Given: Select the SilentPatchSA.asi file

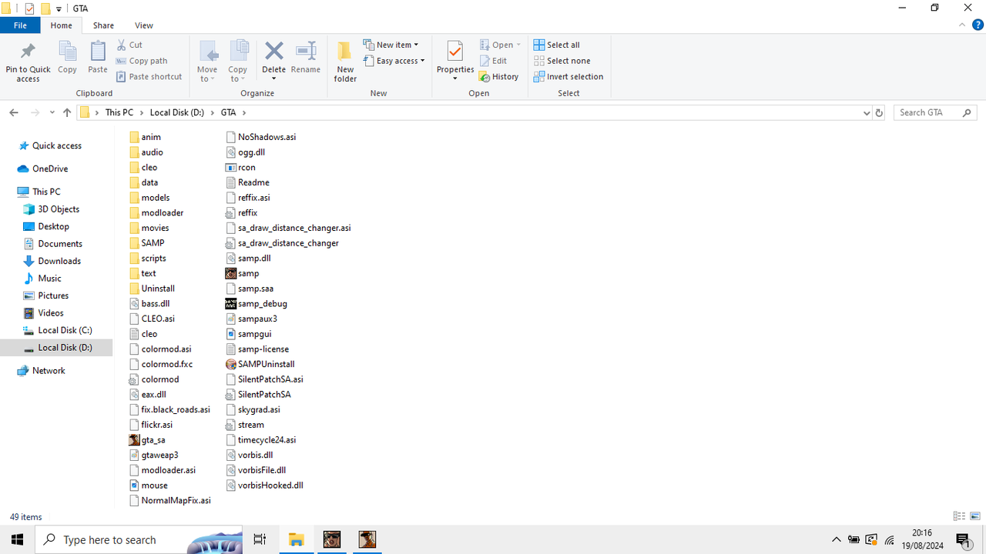Looking at the screenshot, I should tap(264, 379).
